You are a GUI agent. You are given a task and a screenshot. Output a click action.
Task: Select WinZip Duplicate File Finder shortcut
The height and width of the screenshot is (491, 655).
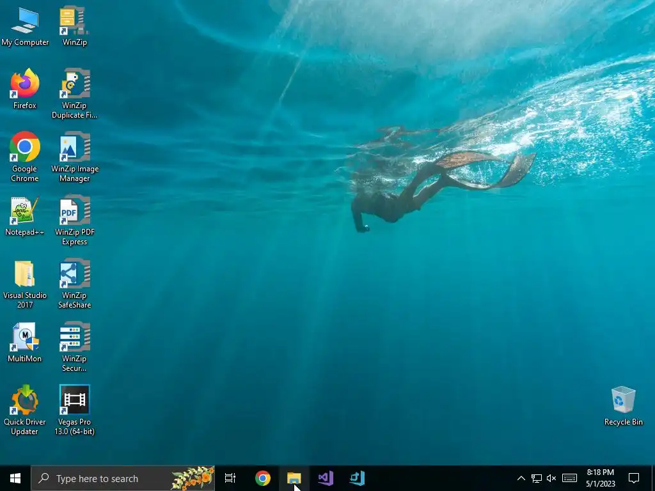coord(74,93)
